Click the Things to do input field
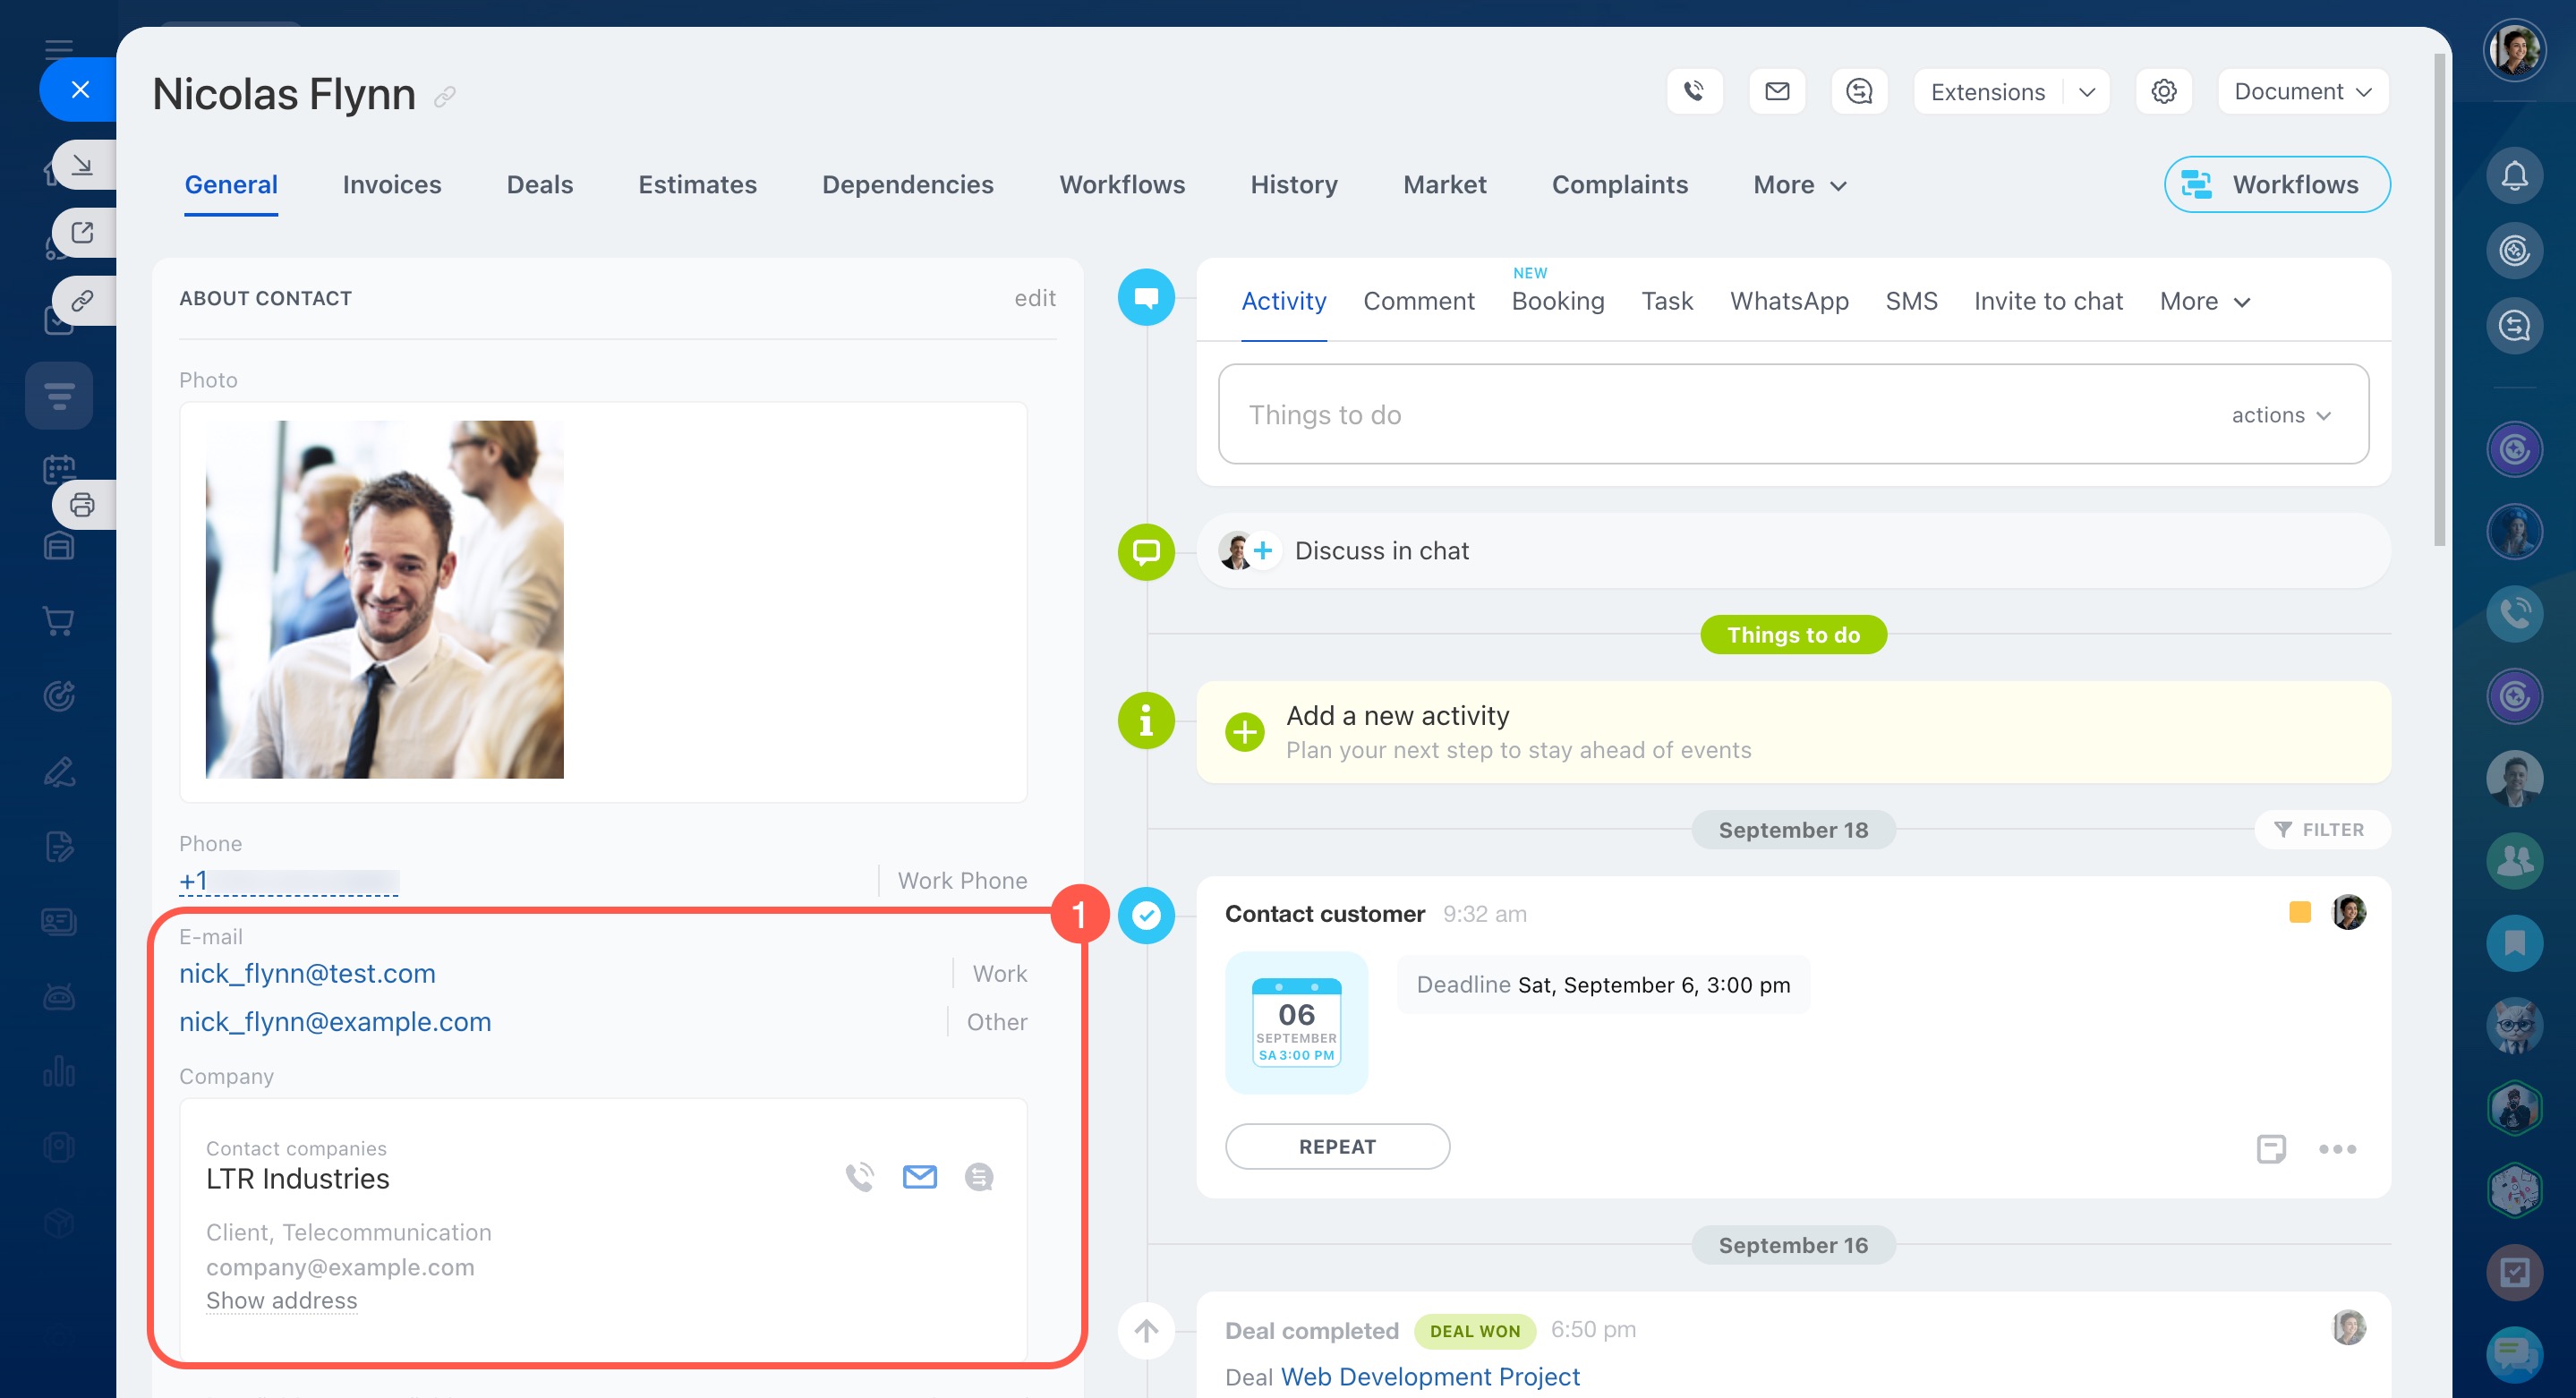Image resolution: width=2576 pixels, height=1398 pixels. 1700,415
